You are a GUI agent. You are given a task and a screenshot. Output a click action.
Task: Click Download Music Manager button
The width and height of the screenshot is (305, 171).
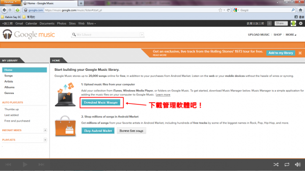101,103
